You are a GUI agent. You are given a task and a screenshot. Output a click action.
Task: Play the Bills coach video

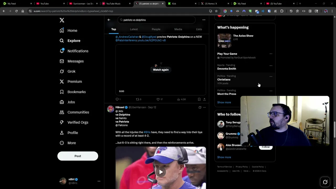[x=161, y=172]
